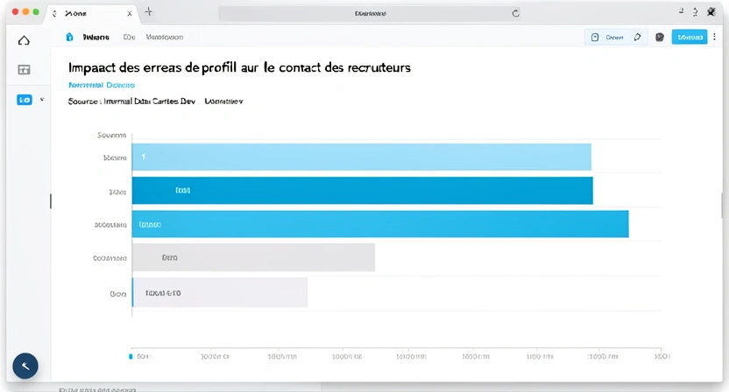Click the longest medium-blue third bar
Screen dimensions: 729x392
380,224
